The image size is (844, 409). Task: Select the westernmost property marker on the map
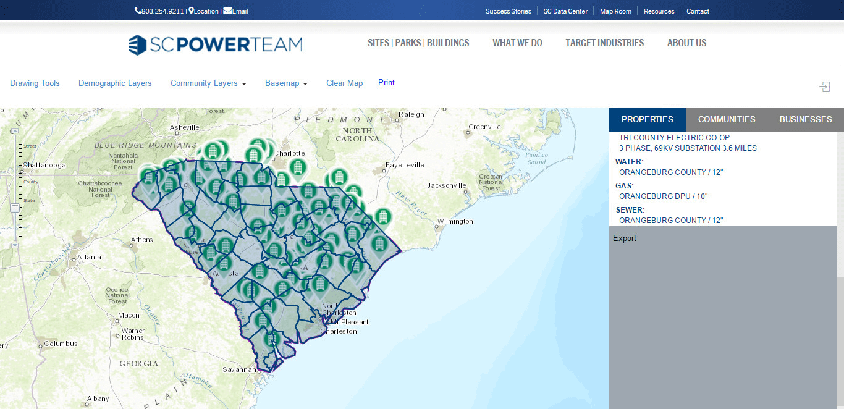click(148, 177)
